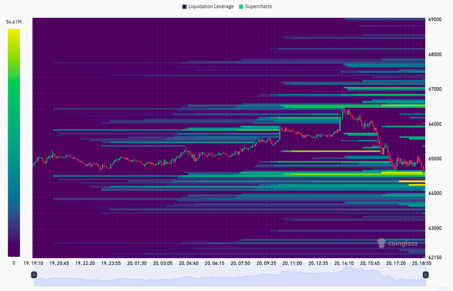Grab the left range slider handle

[x=34, y=275]
